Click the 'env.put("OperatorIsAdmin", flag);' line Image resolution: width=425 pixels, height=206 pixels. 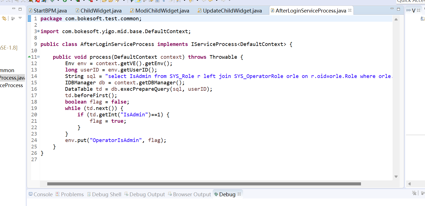pyautogui.click(x=116, y=140)
